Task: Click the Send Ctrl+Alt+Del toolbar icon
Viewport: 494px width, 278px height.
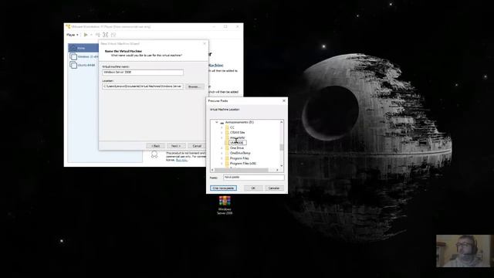Action: (x=98, y=35)
